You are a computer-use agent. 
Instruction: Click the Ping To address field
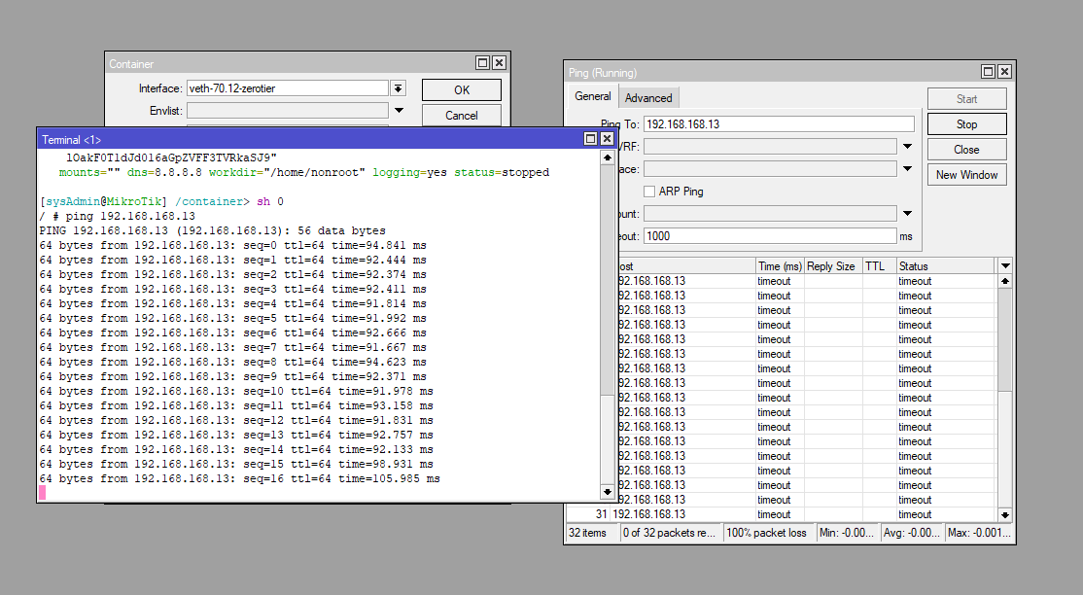pos(779,124)
